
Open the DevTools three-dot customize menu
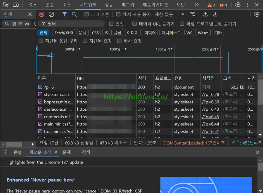[x=248, y=5]
